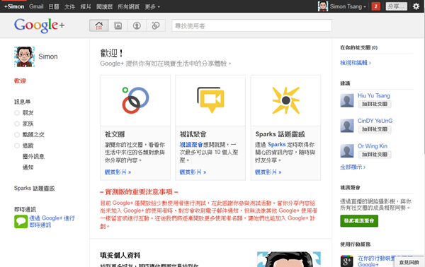Open 文件 in the top bar

tap(69, 6)
